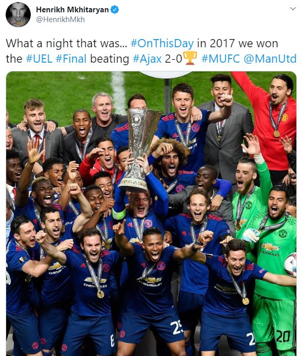
Task: Click the 'What a night that was...' text
Action: pyautogui.click(x=66, y=43)
